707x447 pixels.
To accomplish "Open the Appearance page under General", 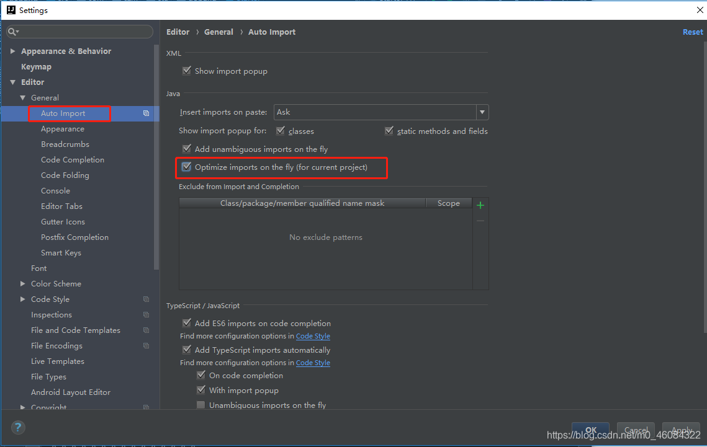I will click(63, 129).
